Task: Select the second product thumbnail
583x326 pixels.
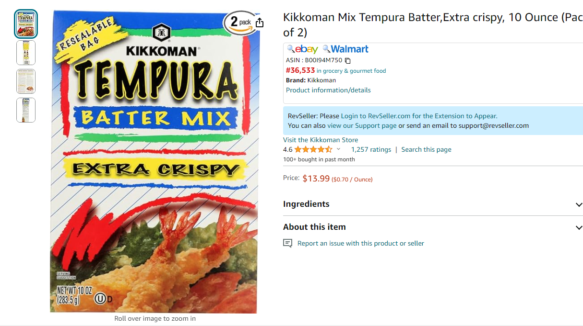Action: pos(26,53)
